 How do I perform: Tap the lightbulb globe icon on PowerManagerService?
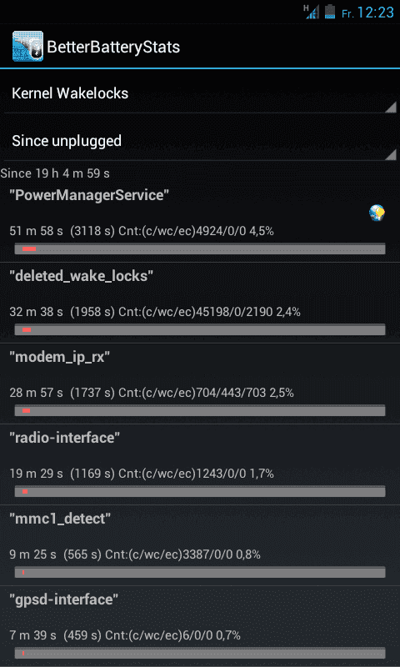click(x=377, y=213)
